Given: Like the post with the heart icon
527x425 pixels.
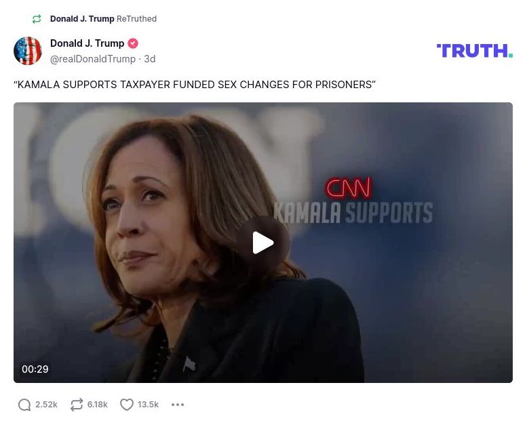Looking at the screenshot, I should (127, 405).
